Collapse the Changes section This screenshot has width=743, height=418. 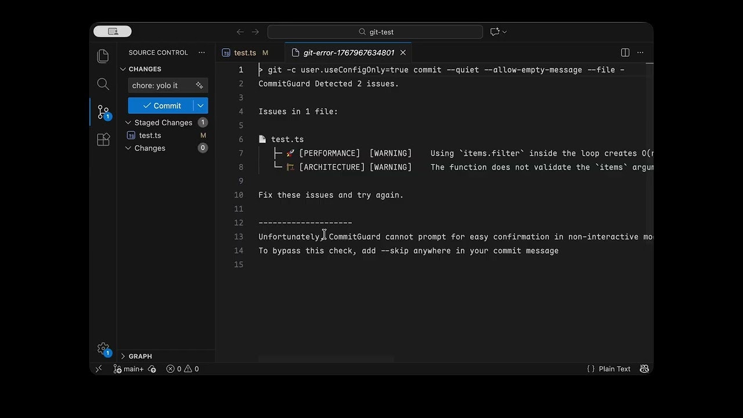pos(128,148)
